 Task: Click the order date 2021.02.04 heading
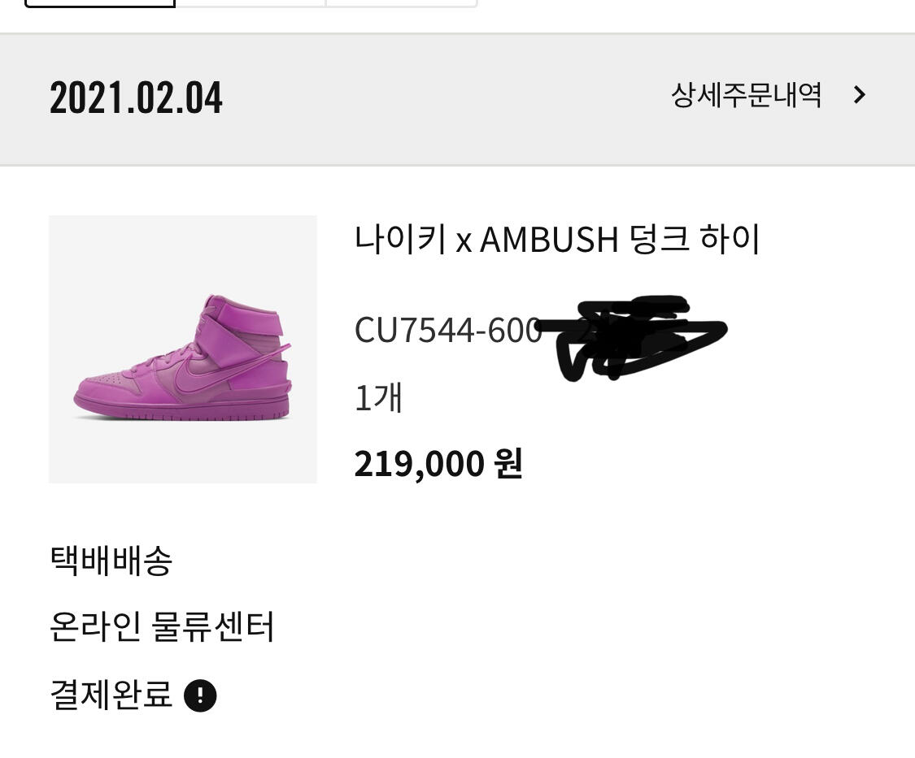136,97
